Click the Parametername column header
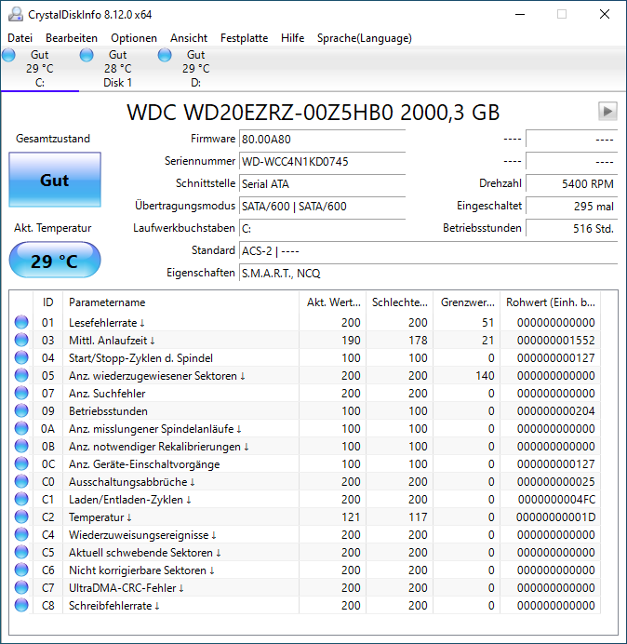The height and width of the screenshot is (644, 627). [x=180, y=302]
